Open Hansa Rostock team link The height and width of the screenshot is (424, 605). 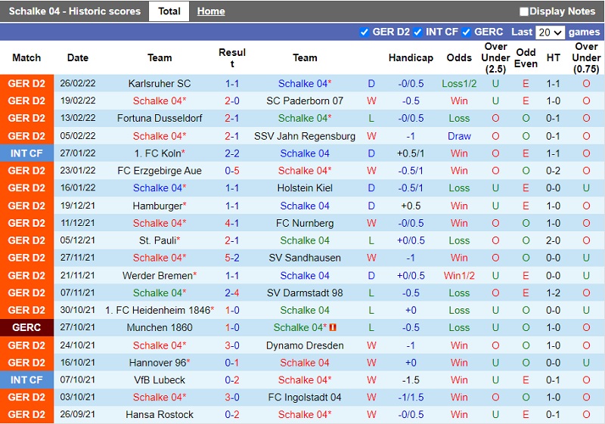[x=160, y=415]
